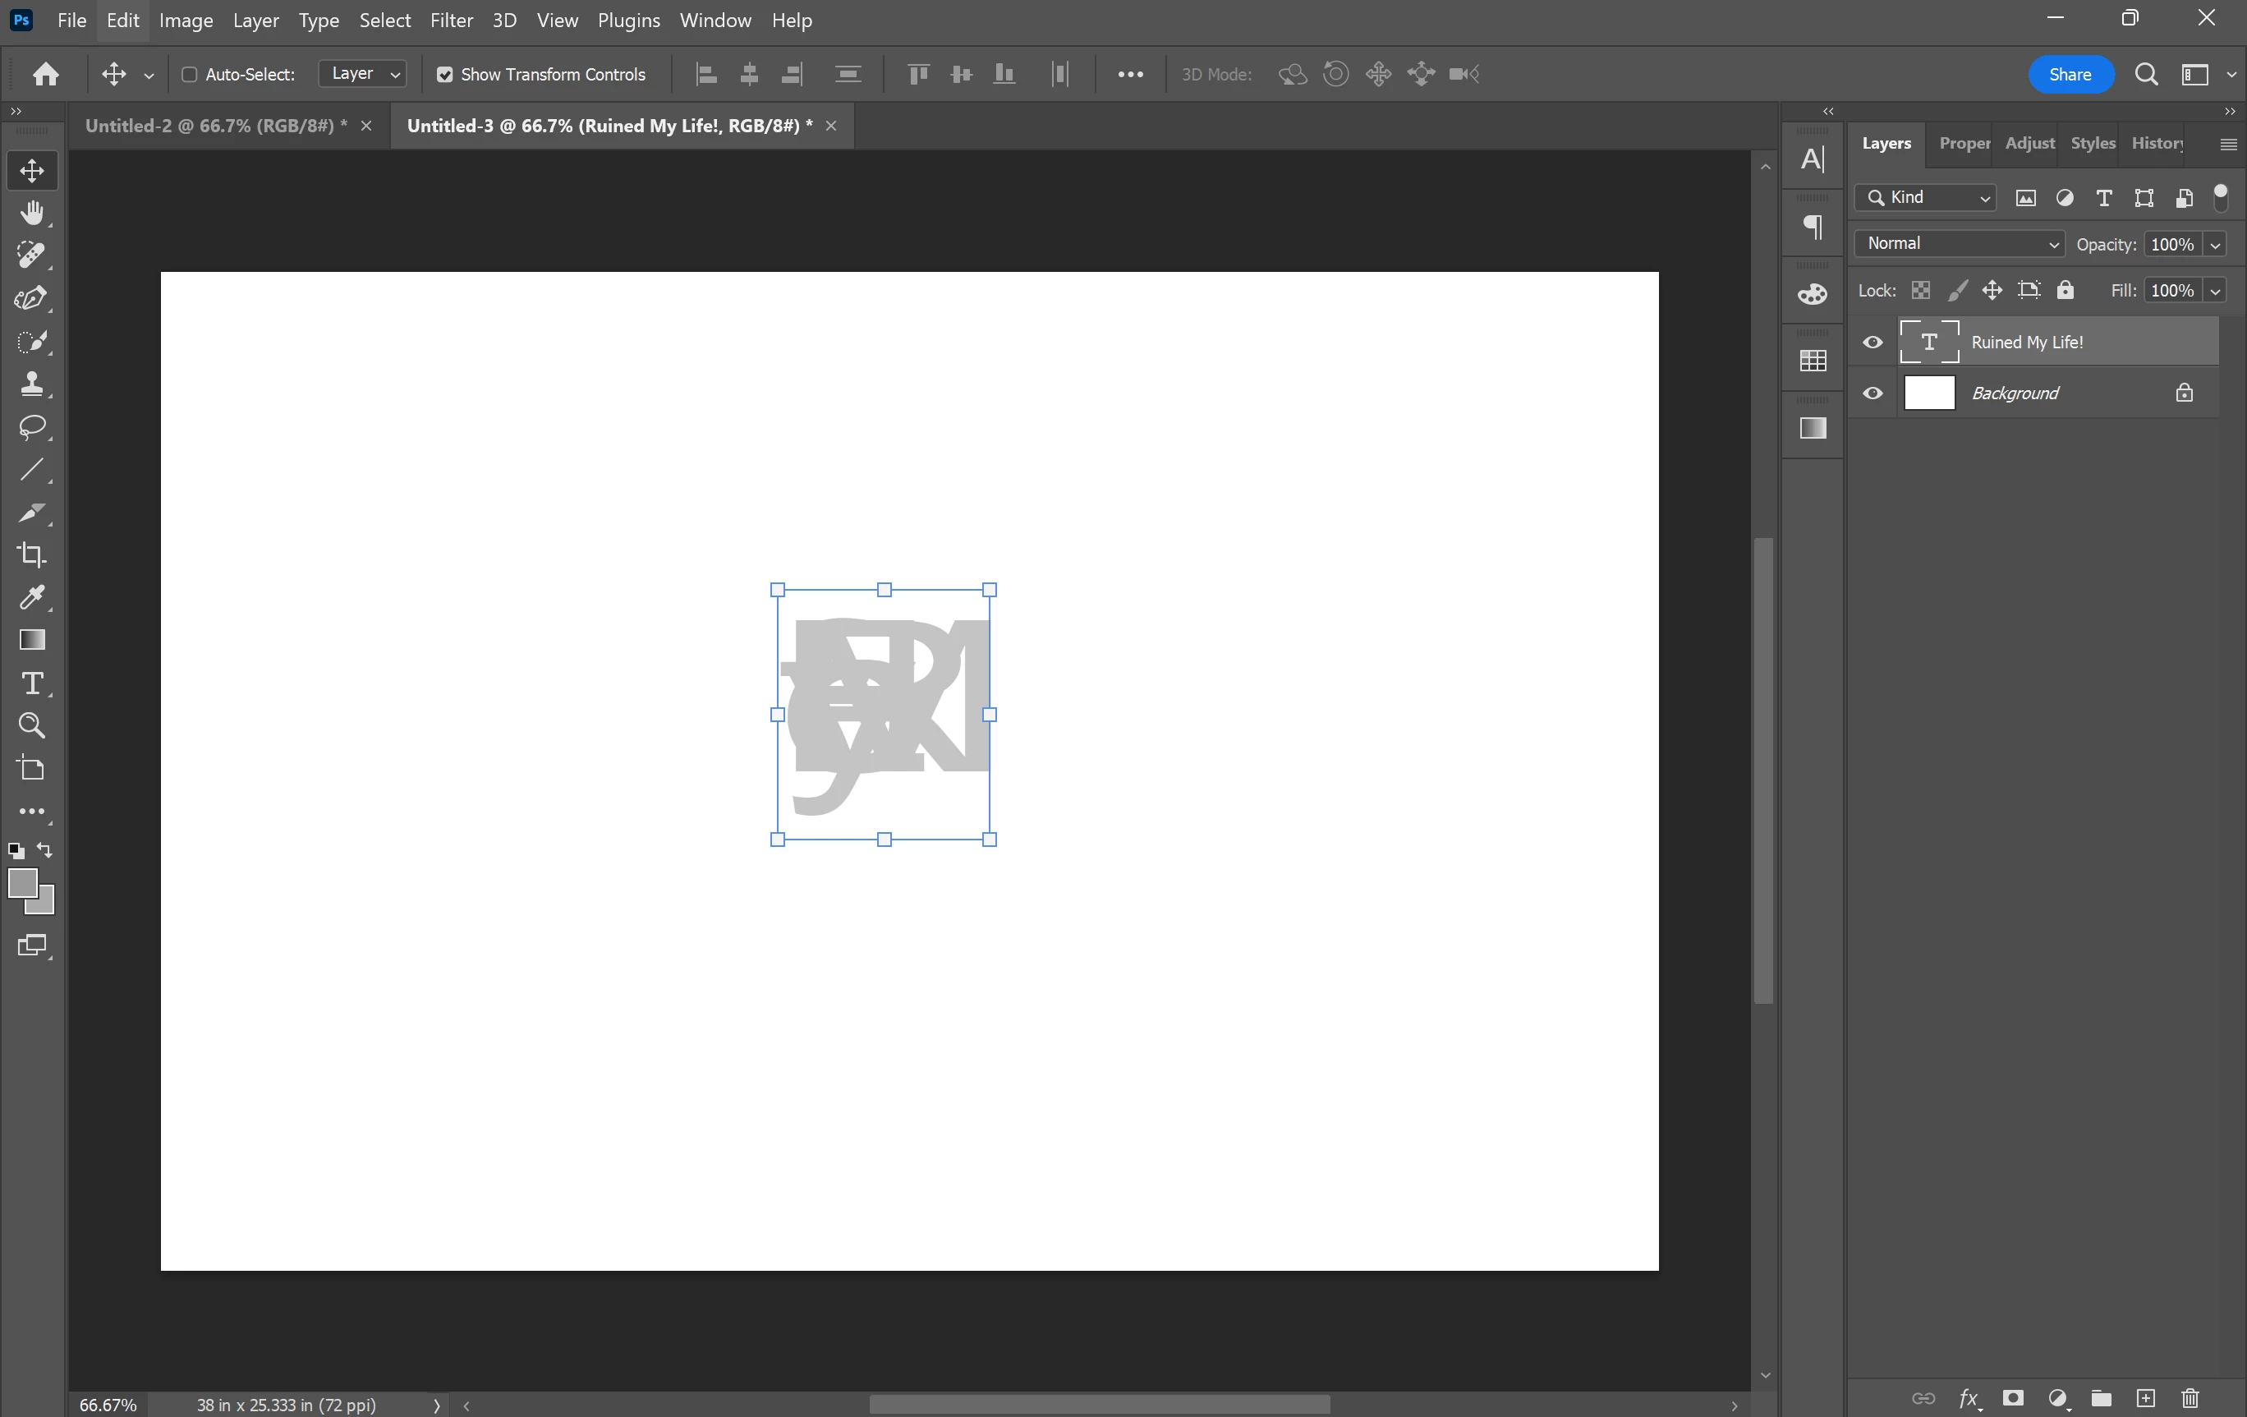Click the Delete layer trash icon
The height and width of the screenshot is (1417, 2247).
(2190, 1397)
